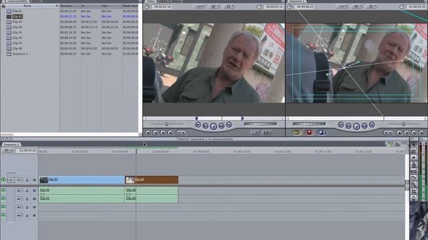Click the timeline current timecode field
Screen dimensions: 428x240
coord(27,151)
